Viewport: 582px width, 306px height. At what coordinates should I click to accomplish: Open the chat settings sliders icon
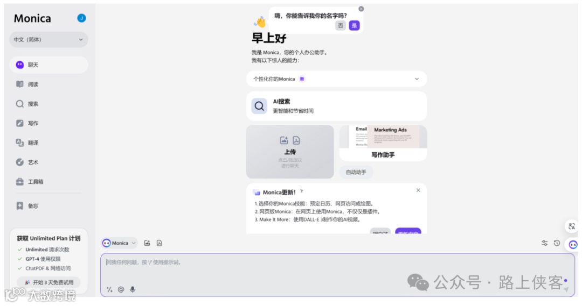pyautogui.click(x=544, y=243)
